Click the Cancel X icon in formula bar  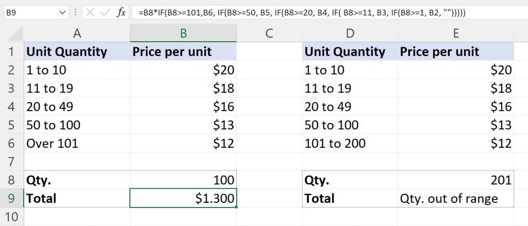coord(90,12)
